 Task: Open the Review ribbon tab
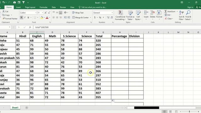[63, 7]
